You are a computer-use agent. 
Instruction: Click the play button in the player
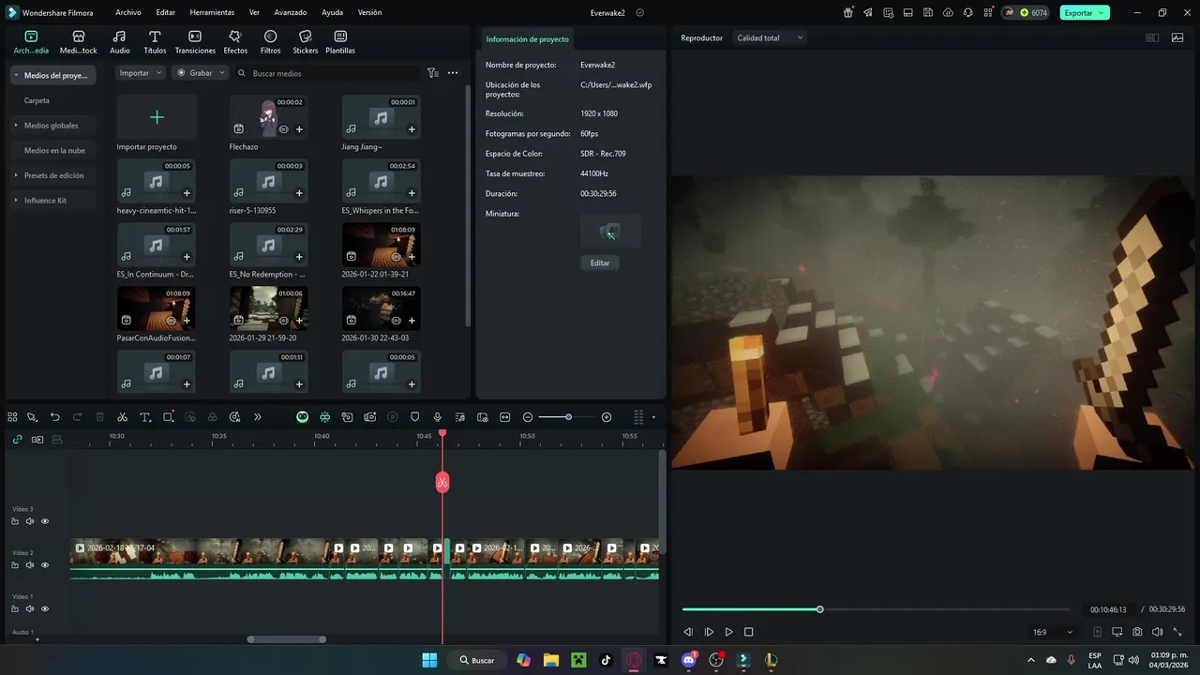click(728, 632)
